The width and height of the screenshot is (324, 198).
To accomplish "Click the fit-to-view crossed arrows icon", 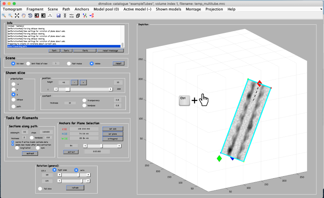I will pyautogui.click(x=17, y=15).
